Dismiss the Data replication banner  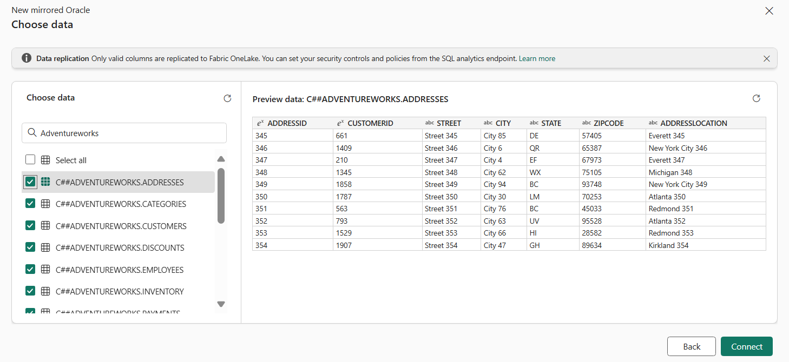(x=767, y=58)
